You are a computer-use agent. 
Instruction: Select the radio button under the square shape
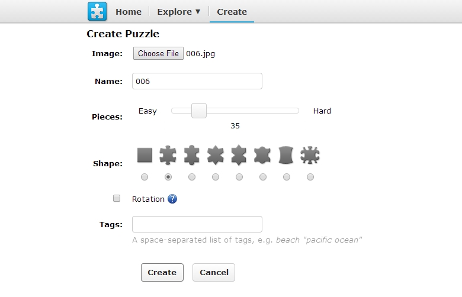coord(145,177)
